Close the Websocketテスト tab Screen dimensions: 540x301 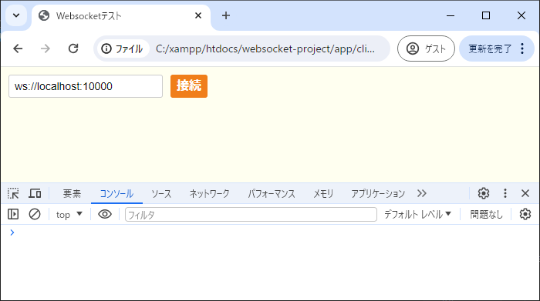tap(198, 15)
